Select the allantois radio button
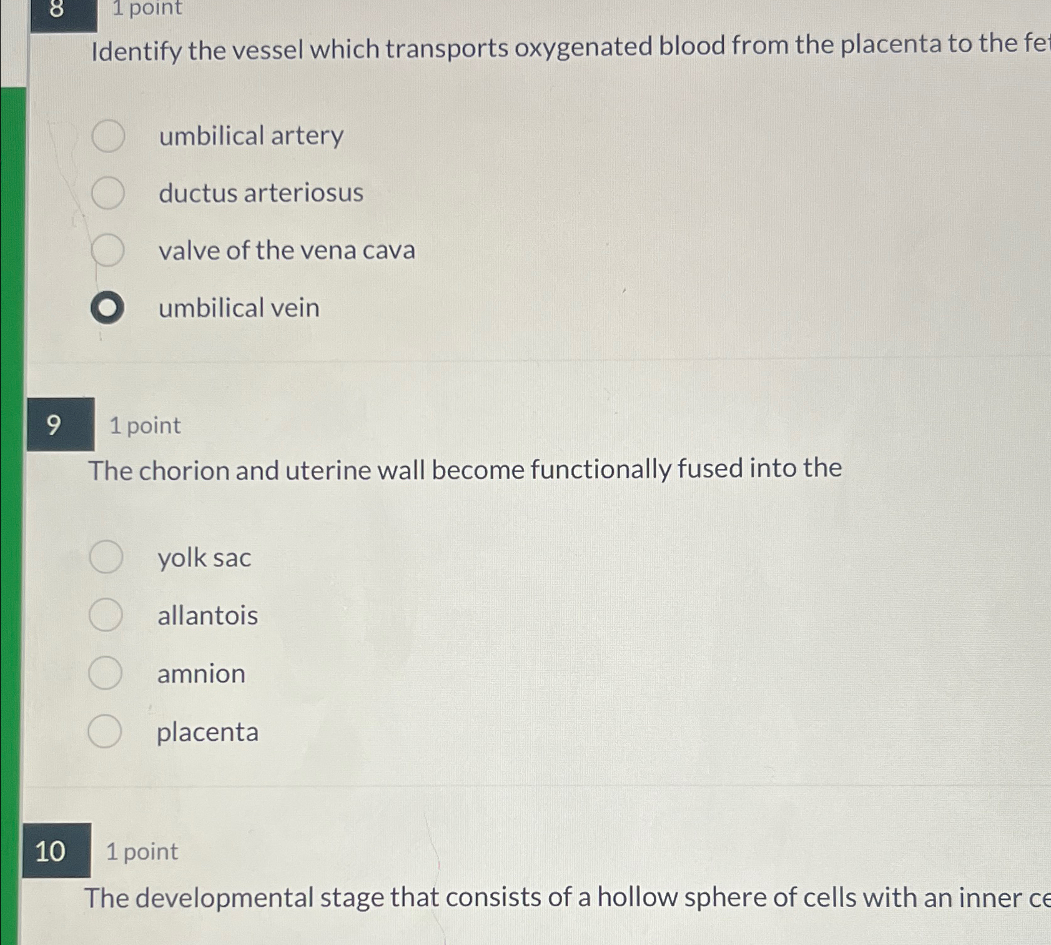Screen dimensions: 1051x945 click(x=106, y=616)
